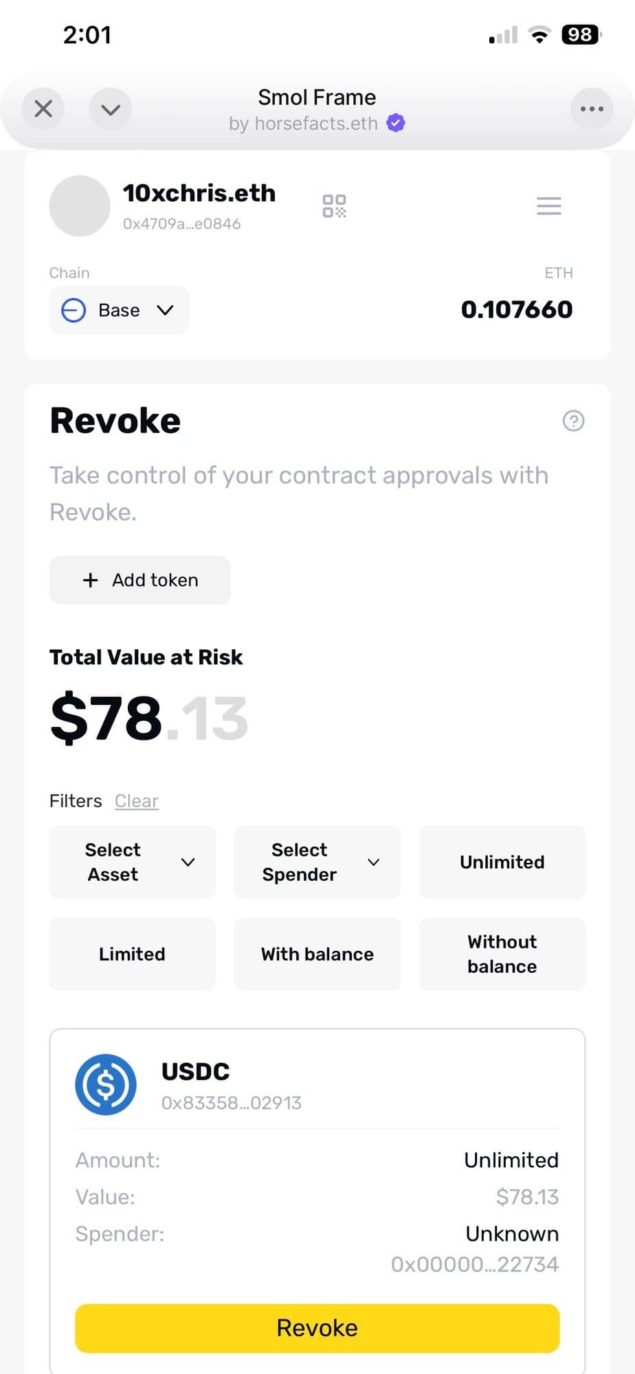Tap the Revoke help question-mark icon
Viewport: 635px width, 1374px height.
(x=573, y=420)
